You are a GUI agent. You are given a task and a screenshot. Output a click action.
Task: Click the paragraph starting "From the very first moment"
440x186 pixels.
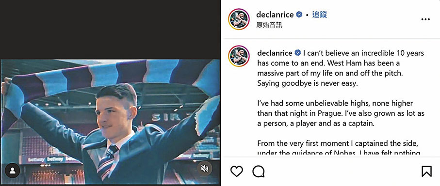pyautogui.click(x=339, y=148)
